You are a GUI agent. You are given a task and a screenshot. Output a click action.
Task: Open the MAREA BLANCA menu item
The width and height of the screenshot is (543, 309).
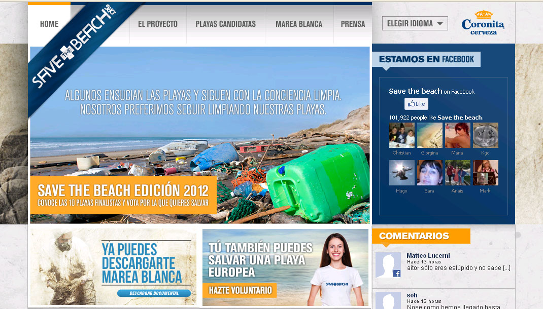pyautogui.click(x=299, y=24)
